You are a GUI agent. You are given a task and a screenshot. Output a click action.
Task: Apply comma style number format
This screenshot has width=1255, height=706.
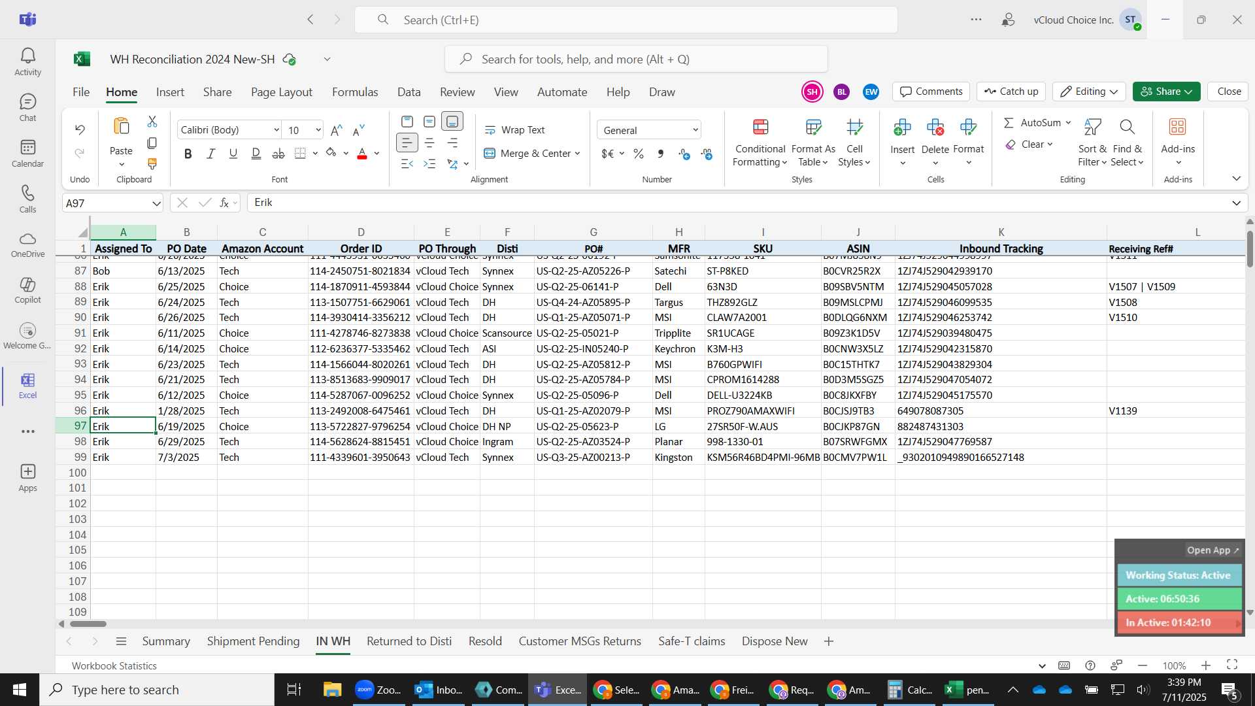[x=661, y=154]
